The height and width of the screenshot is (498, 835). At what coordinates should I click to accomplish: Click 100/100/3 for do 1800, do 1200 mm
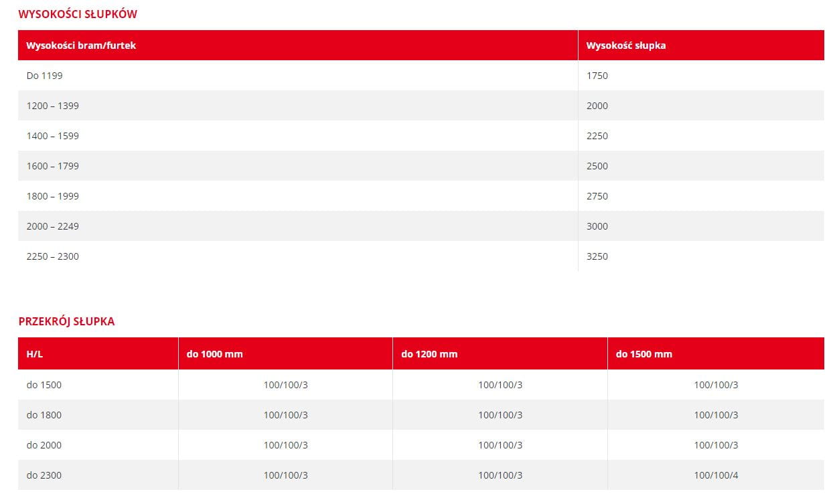coord(500,415)
